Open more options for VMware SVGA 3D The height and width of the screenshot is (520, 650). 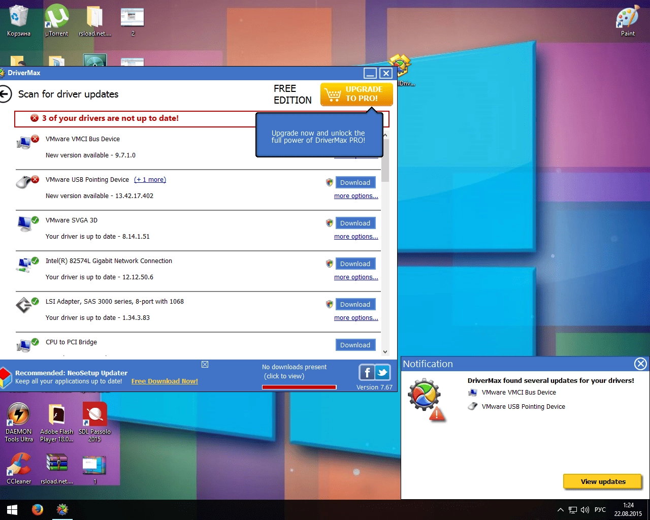click(356, 237)
